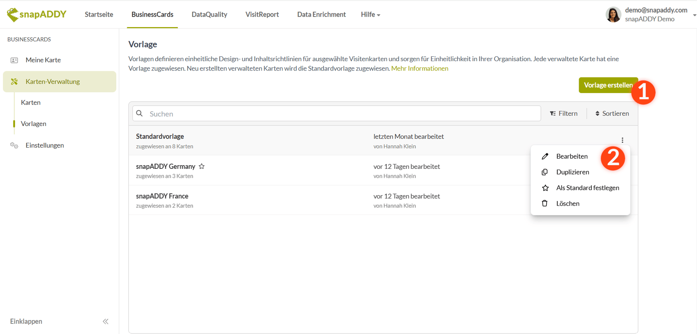
Task: Follow the Mehr Informationen link
Action: click(x=419, y=68)
